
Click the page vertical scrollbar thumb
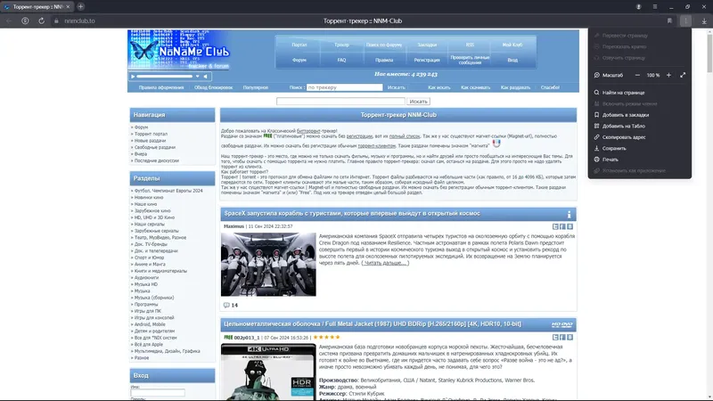click(709, 53)
